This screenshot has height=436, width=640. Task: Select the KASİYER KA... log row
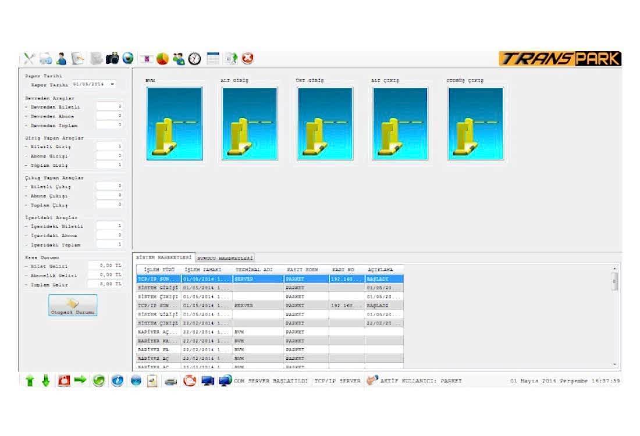point(270,341)
